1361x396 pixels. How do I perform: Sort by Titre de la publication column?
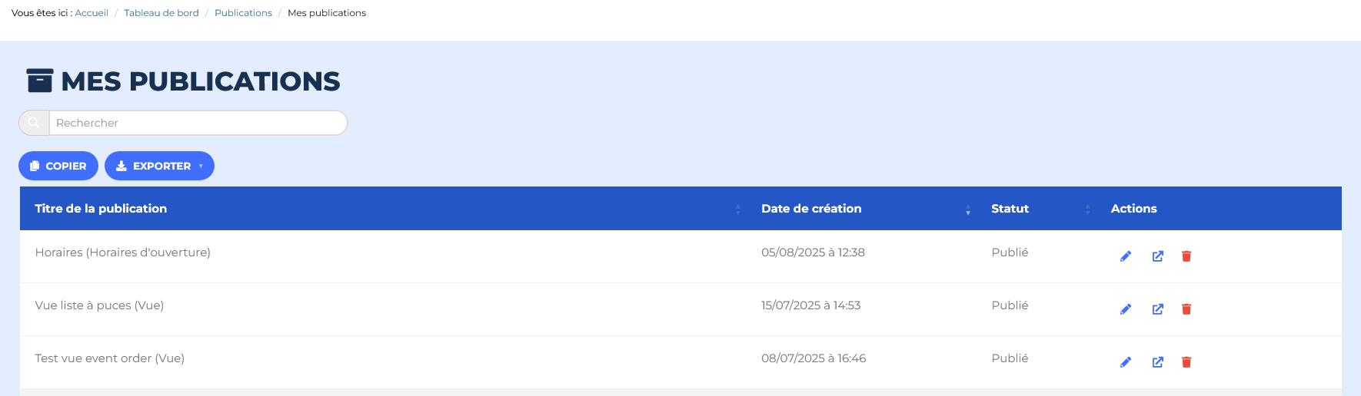101,209
